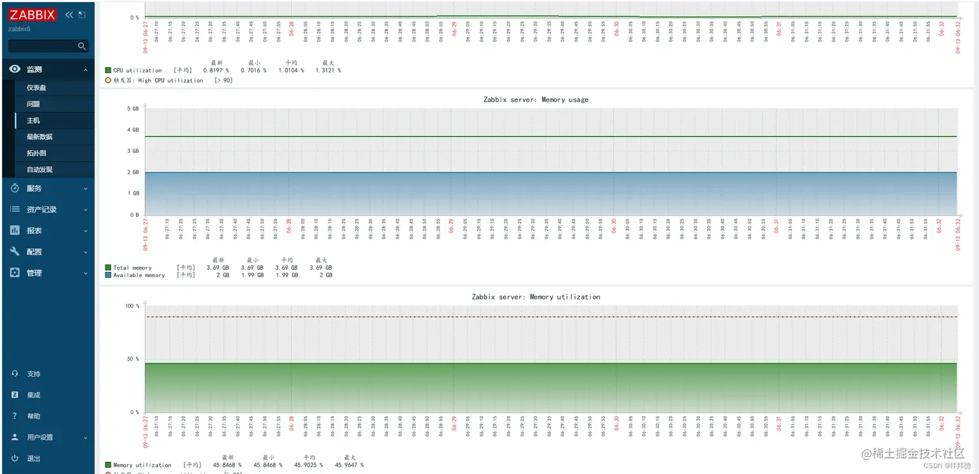The image size is (979, 474).
Task: Click the zabbix6 server name text
Action: pos(19,29)
